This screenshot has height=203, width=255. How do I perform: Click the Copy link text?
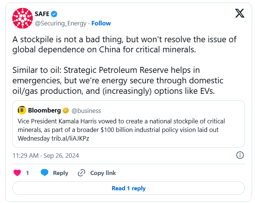pyautogui.click(x=103, y=173)
